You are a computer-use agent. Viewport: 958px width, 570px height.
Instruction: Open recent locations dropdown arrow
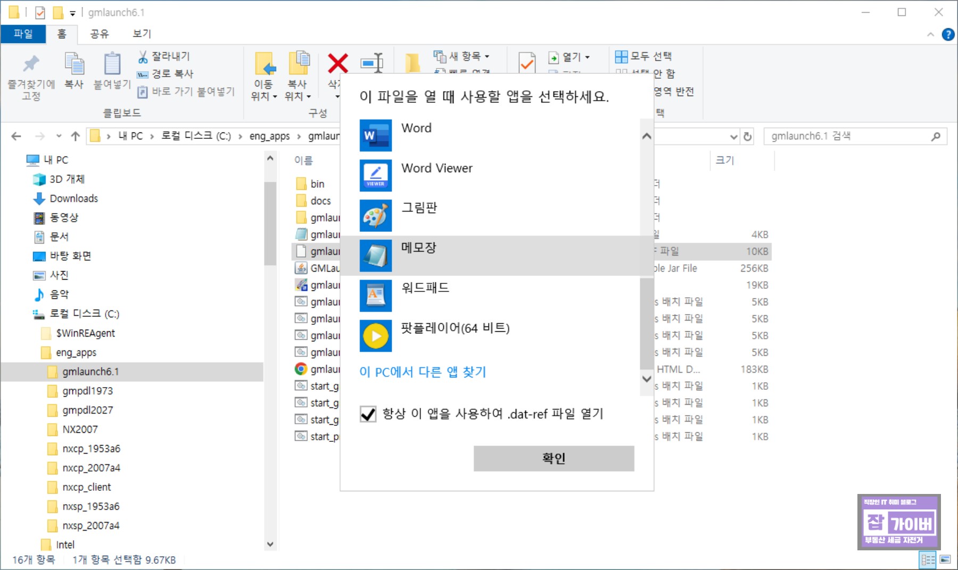point(59,137)
